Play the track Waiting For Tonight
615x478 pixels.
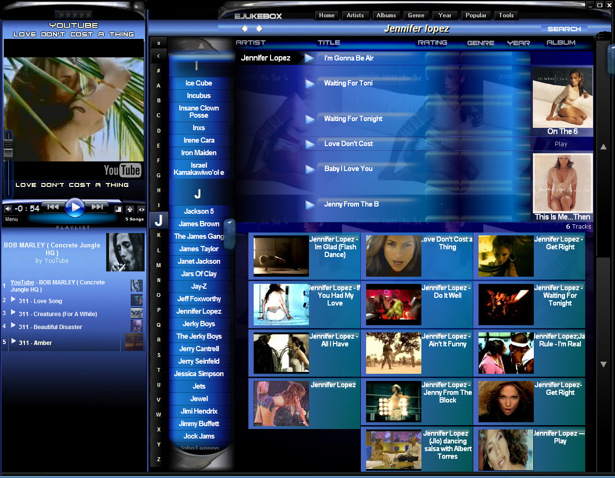[x=310, y=119]
